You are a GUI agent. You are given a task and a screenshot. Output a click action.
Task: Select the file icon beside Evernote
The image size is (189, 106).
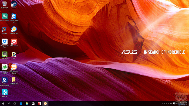[14, 55]
